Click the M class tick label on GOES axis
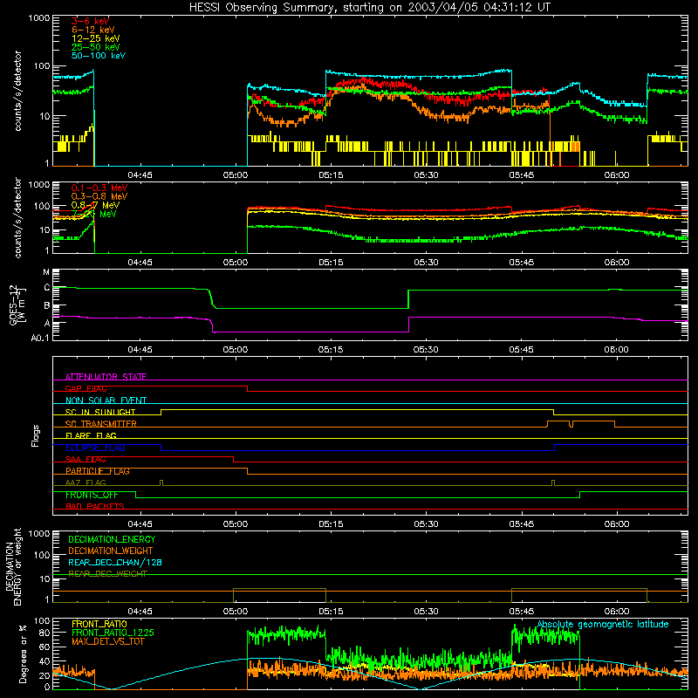Screen dimensions: 698x698 tap(46, 272)
